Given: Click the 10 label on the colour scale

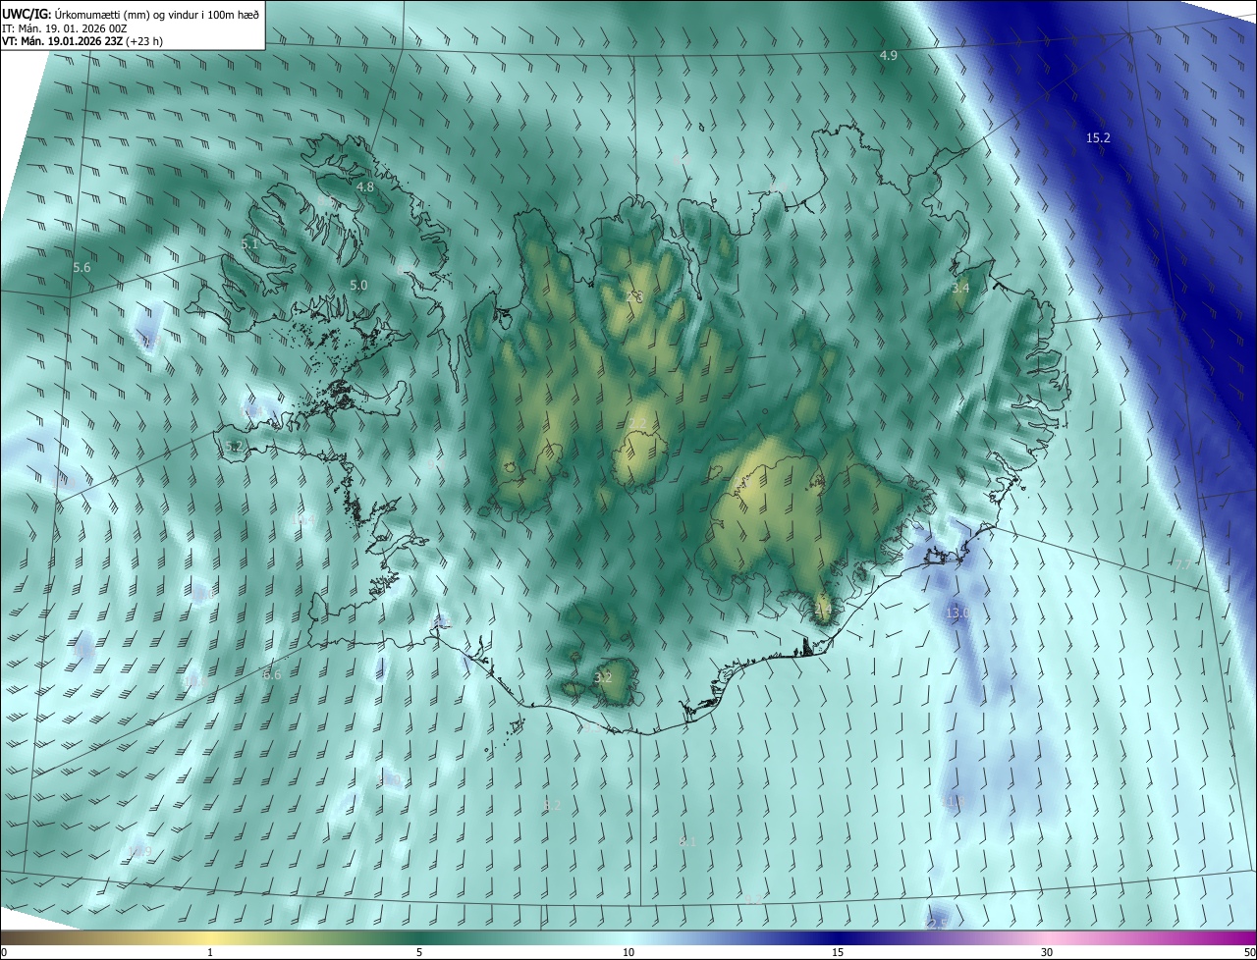Looking at the screenshot, I should click(628, 952).
